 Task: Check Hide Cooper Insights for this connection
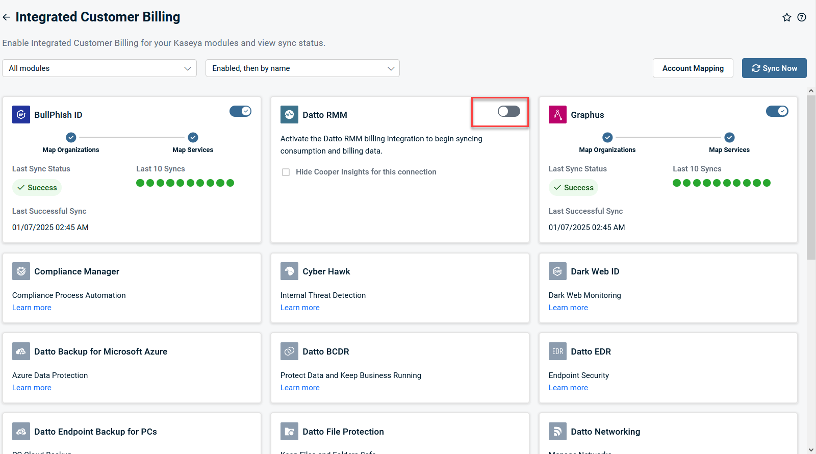tap(286, 172)
